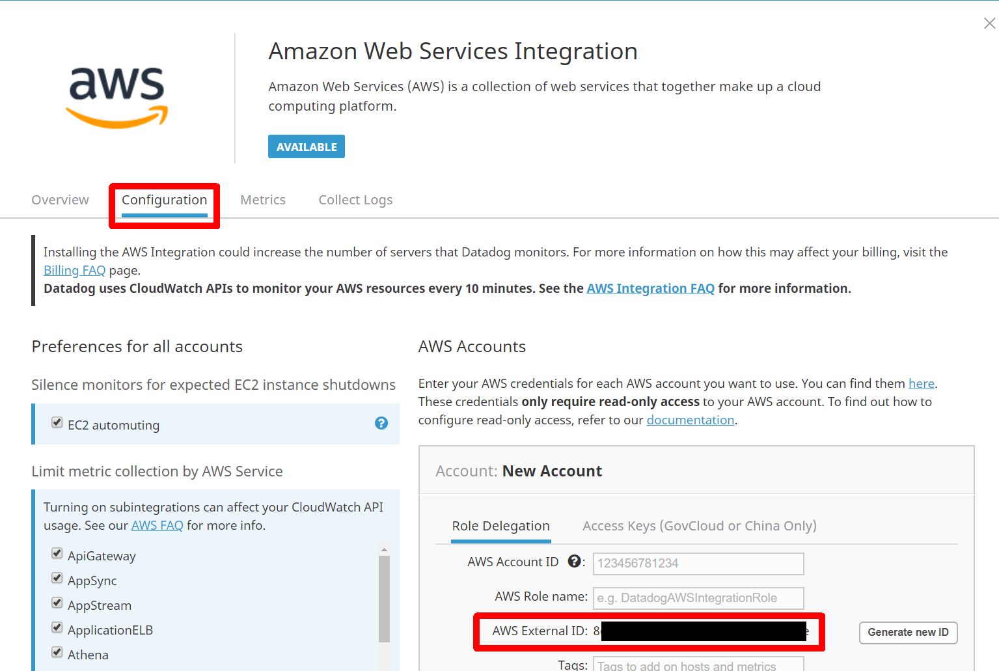999x671 pixels.
Task: Select the Access Keys (GovCloud or China Only) tab
Action: [x=699, y=526]
